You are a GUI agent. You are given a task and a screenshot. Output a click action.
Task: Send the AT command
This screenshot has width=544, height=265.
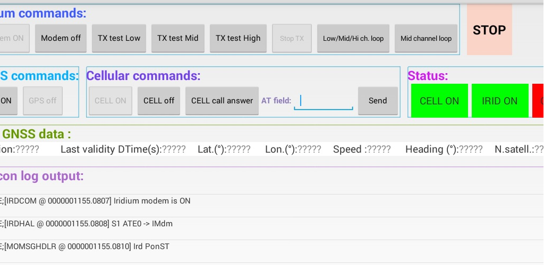[378, 101]
